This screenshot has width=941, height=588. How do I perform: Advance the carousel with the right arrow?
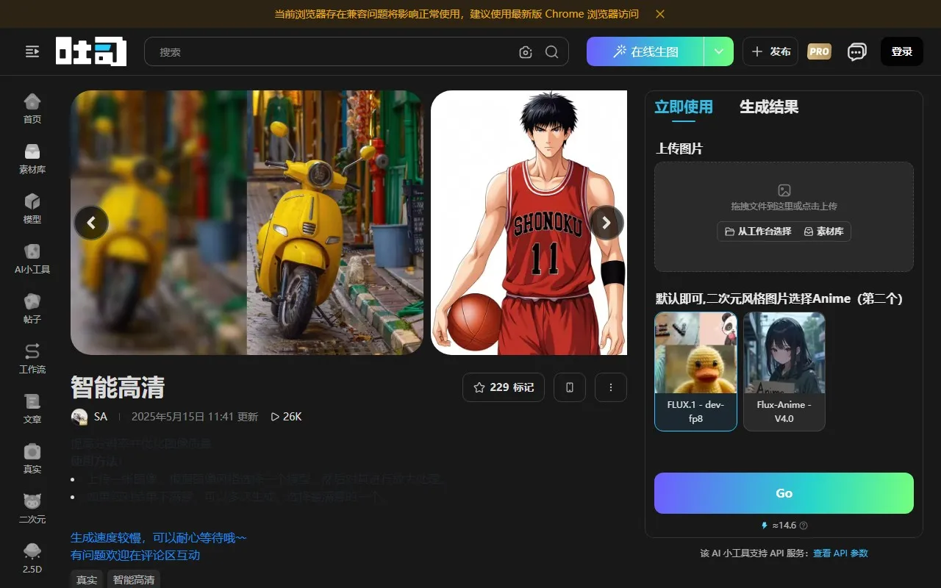[x=606, y=223]
